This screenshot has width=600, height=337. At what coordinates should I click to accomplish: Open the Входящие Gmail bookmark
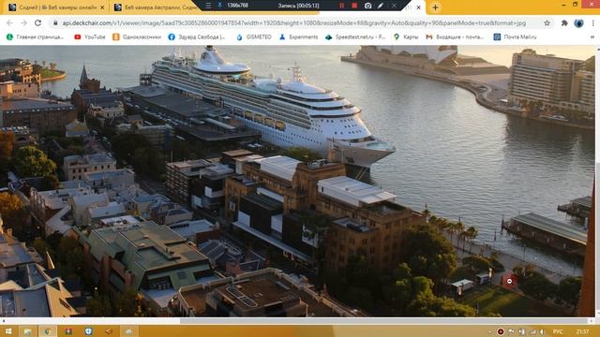point(456,37)
